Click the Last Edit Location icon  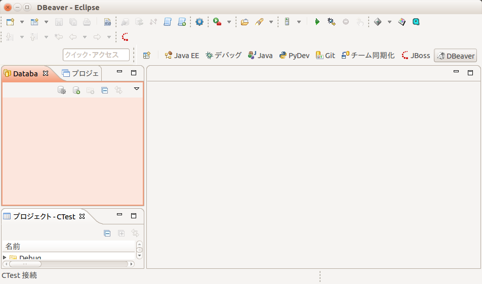(x=58, y=37)
